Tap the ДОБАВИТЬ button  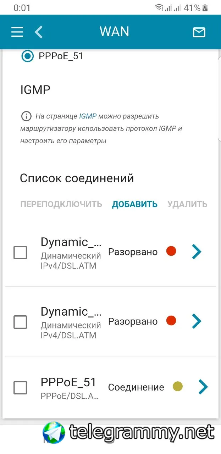click(x=135, y=204)
